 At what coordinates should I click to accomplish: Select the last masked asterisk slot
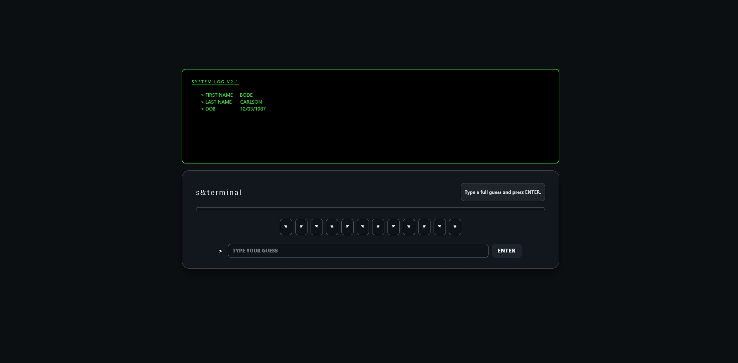pyautogui.click(x=455, y=227)
